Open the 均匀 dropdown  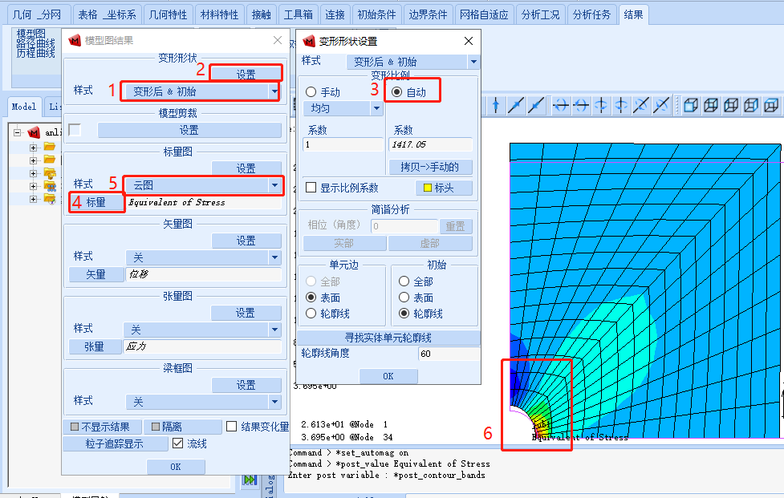point(376,108)
